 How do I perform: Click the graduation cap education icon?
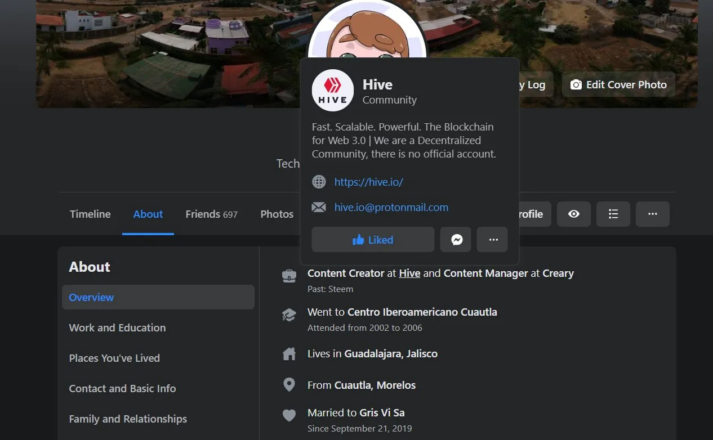pyautogui.click(x=289, y=315)
